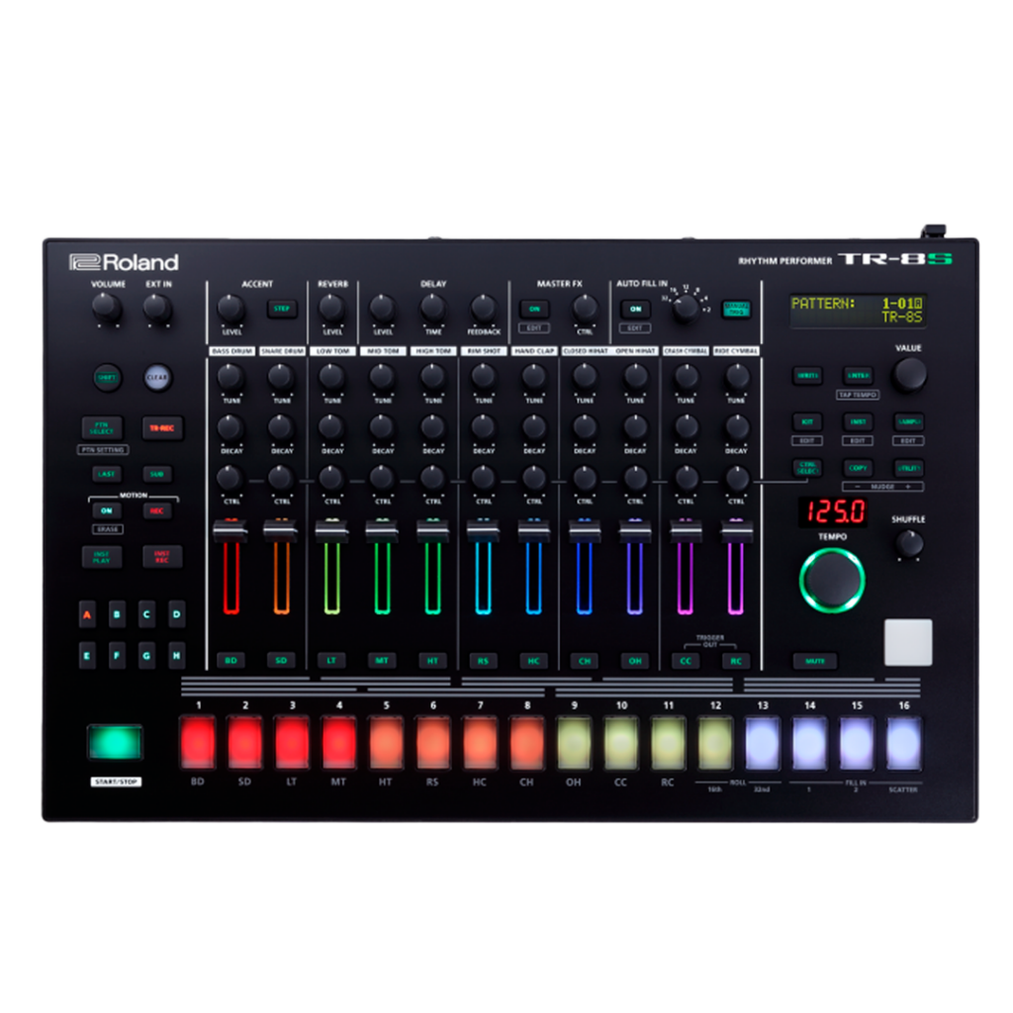Click the MASTER FX CTRL knob
Image resolution: width=1013 pixels, height=1013 pixels.
point(585,310)
